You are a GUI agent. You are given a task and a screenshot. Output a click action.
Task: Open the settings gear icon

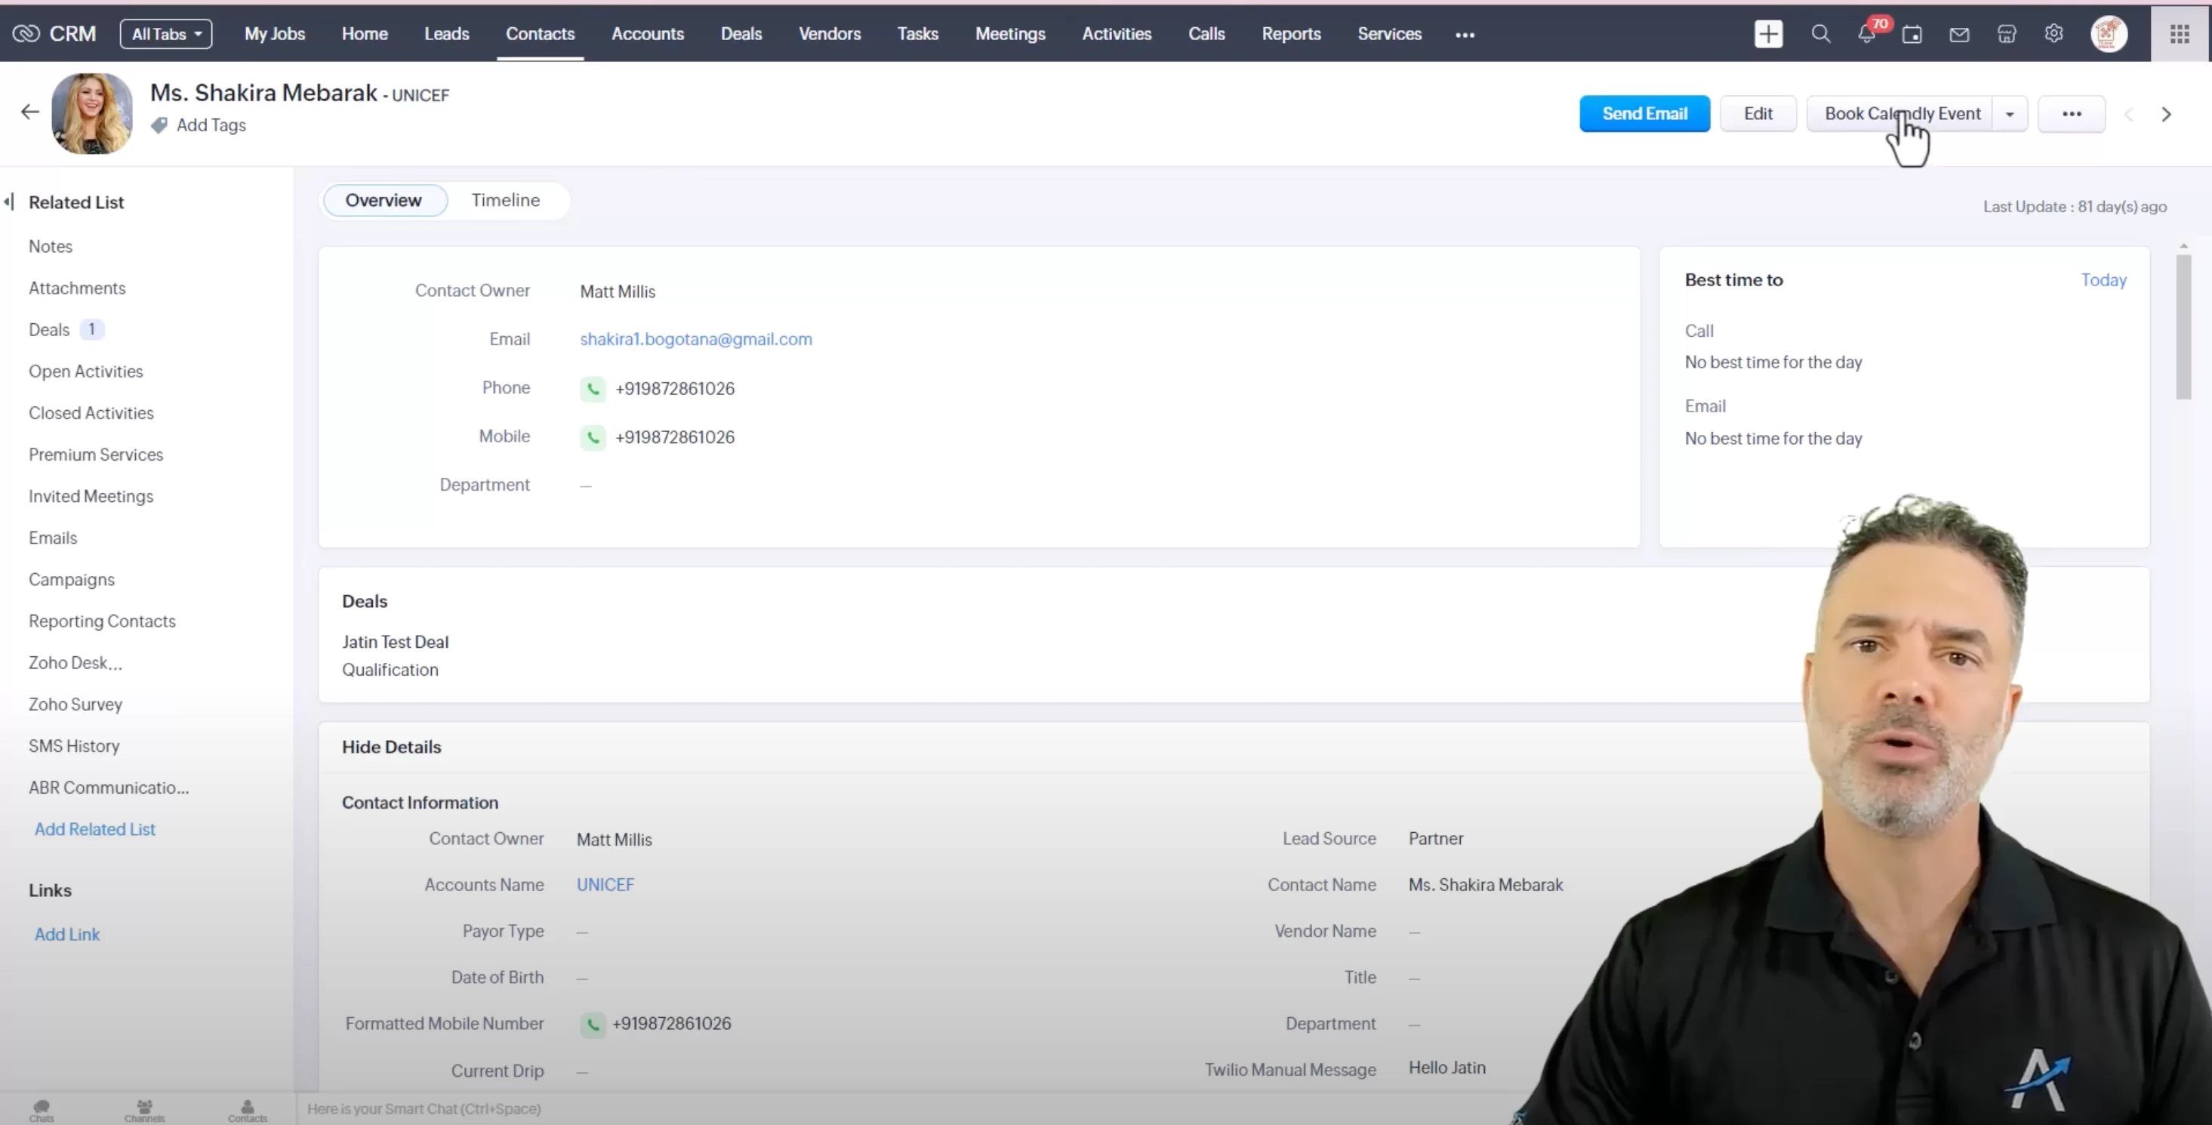(2053, 34)
